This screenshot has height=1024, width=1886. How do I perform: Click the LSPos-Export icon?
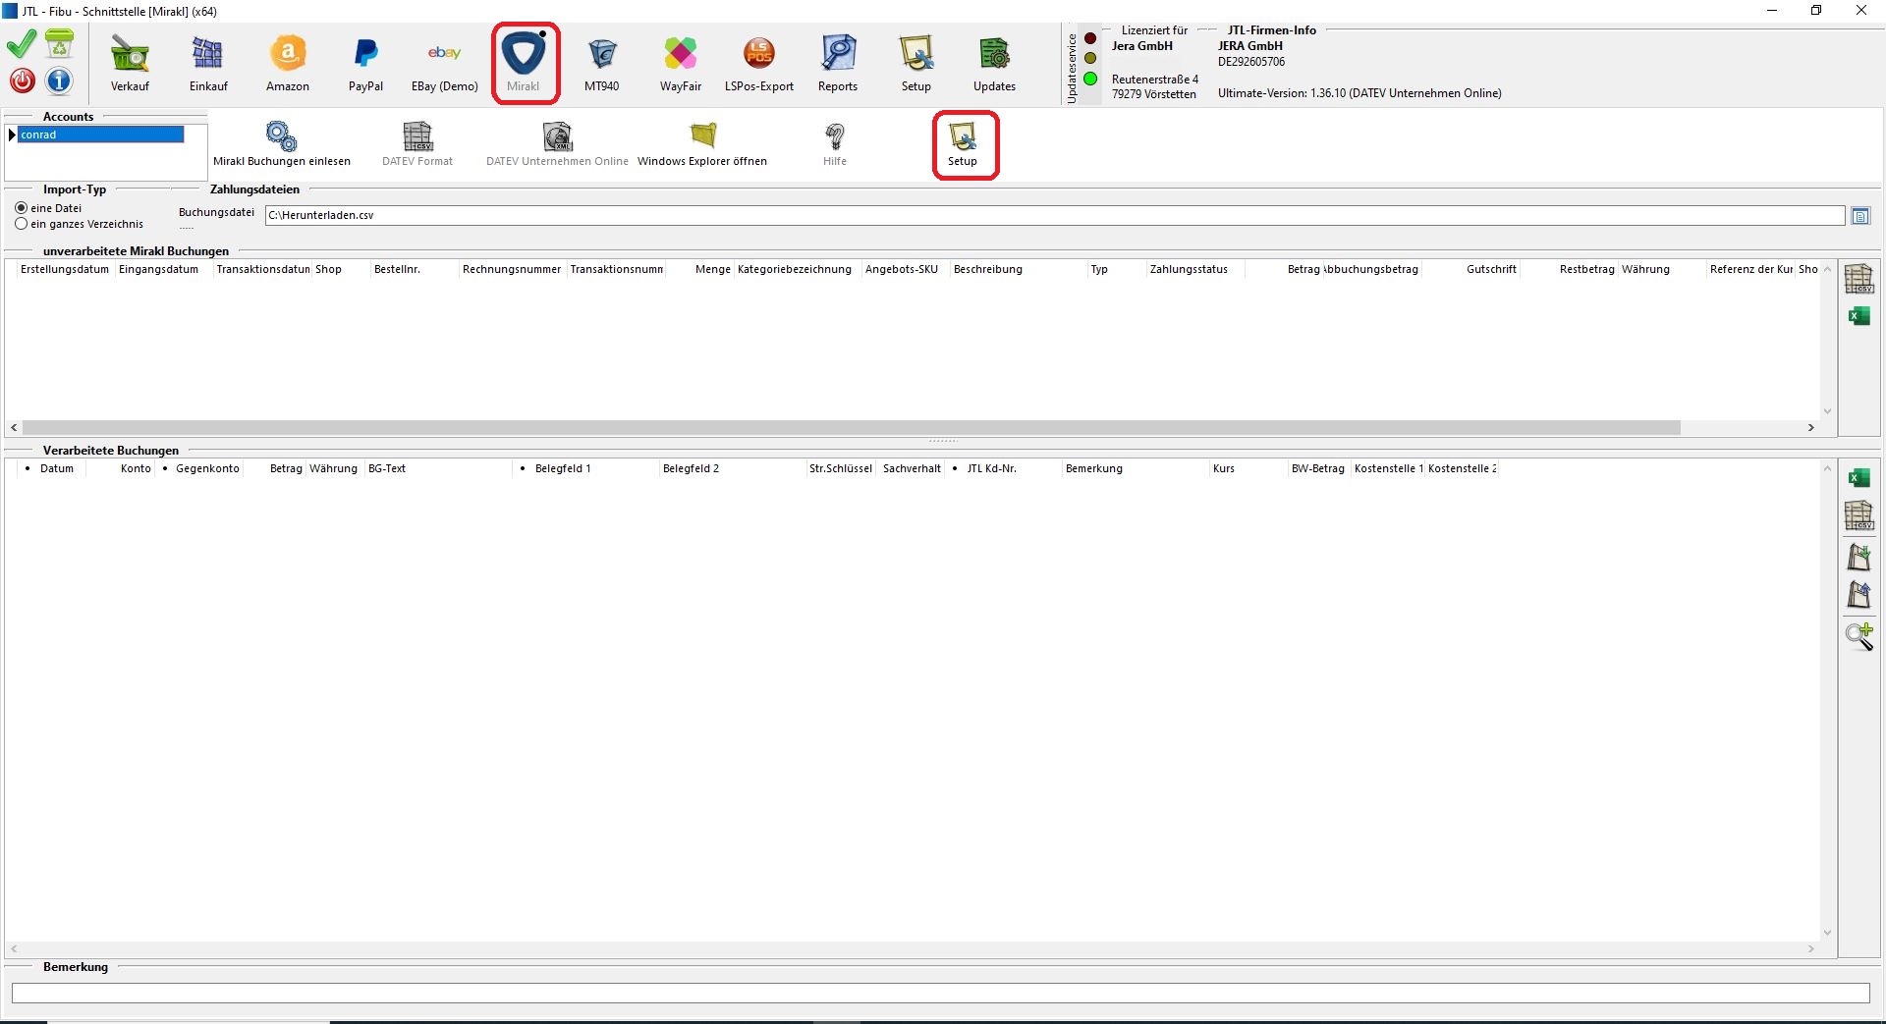click(x=758, y=63)
